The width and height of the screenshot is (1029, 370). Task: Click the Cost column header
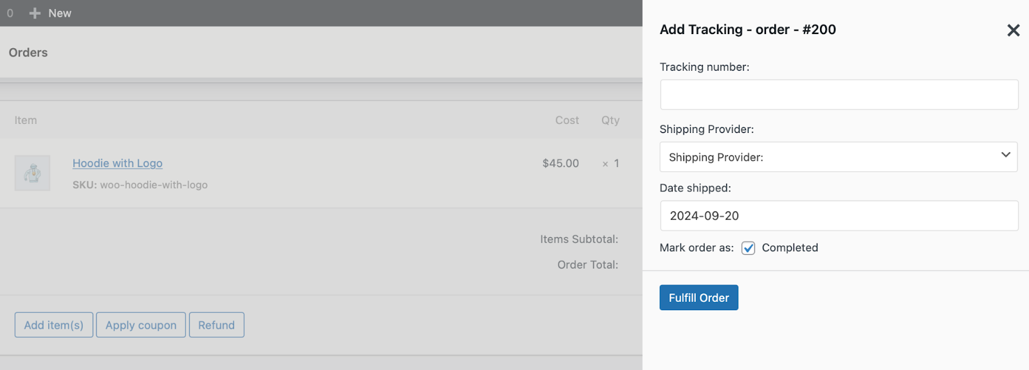[x=567, y=120]
